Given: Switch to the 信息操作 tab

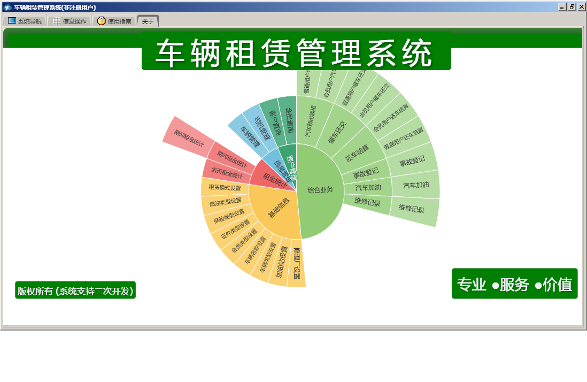Looking at the screenshot, I should [x=69, y=21].
